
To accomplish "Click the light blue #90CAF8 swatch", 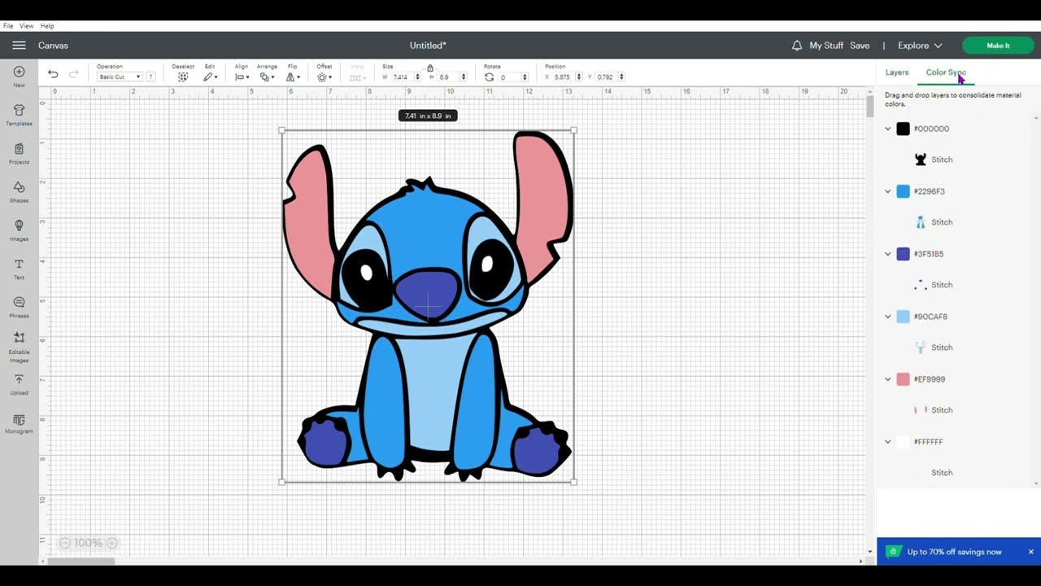I will [903, 317].
